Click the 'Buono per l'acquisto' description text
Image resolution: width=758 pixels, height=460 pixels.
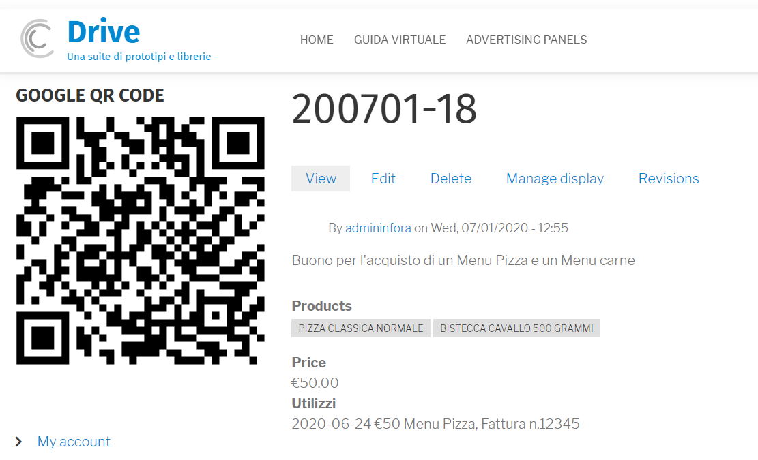463,260
